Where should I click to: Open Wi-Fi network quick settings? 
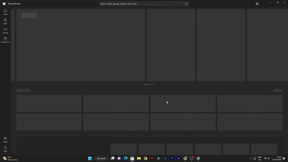point(265,158)
